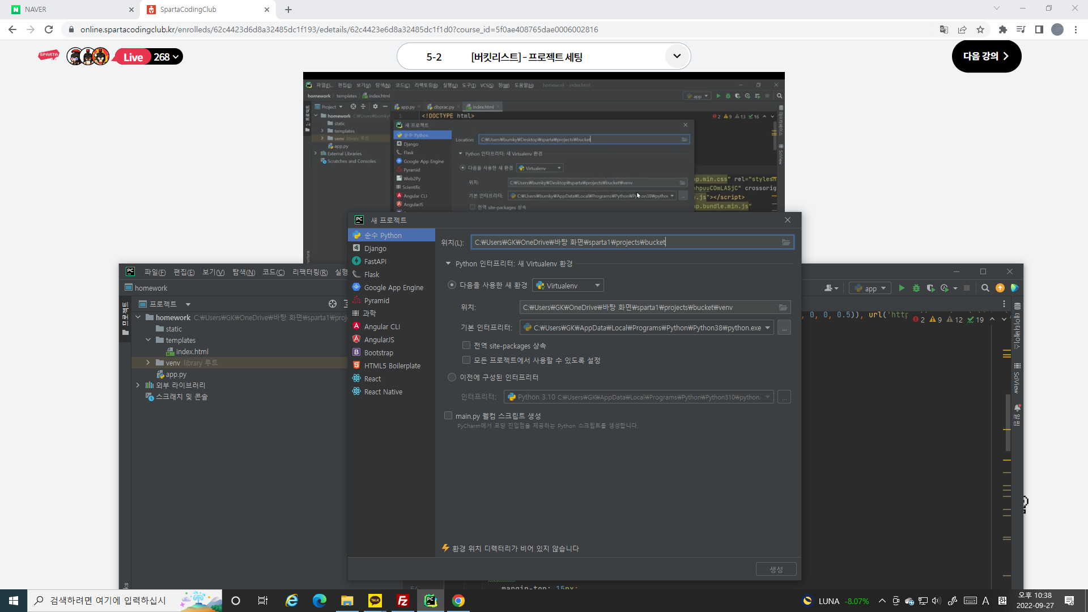The width and height of the screenshot is (1088, 612).
Task: Click the orange update arrow icon in PyCharm
Action: pos(1000,288)
